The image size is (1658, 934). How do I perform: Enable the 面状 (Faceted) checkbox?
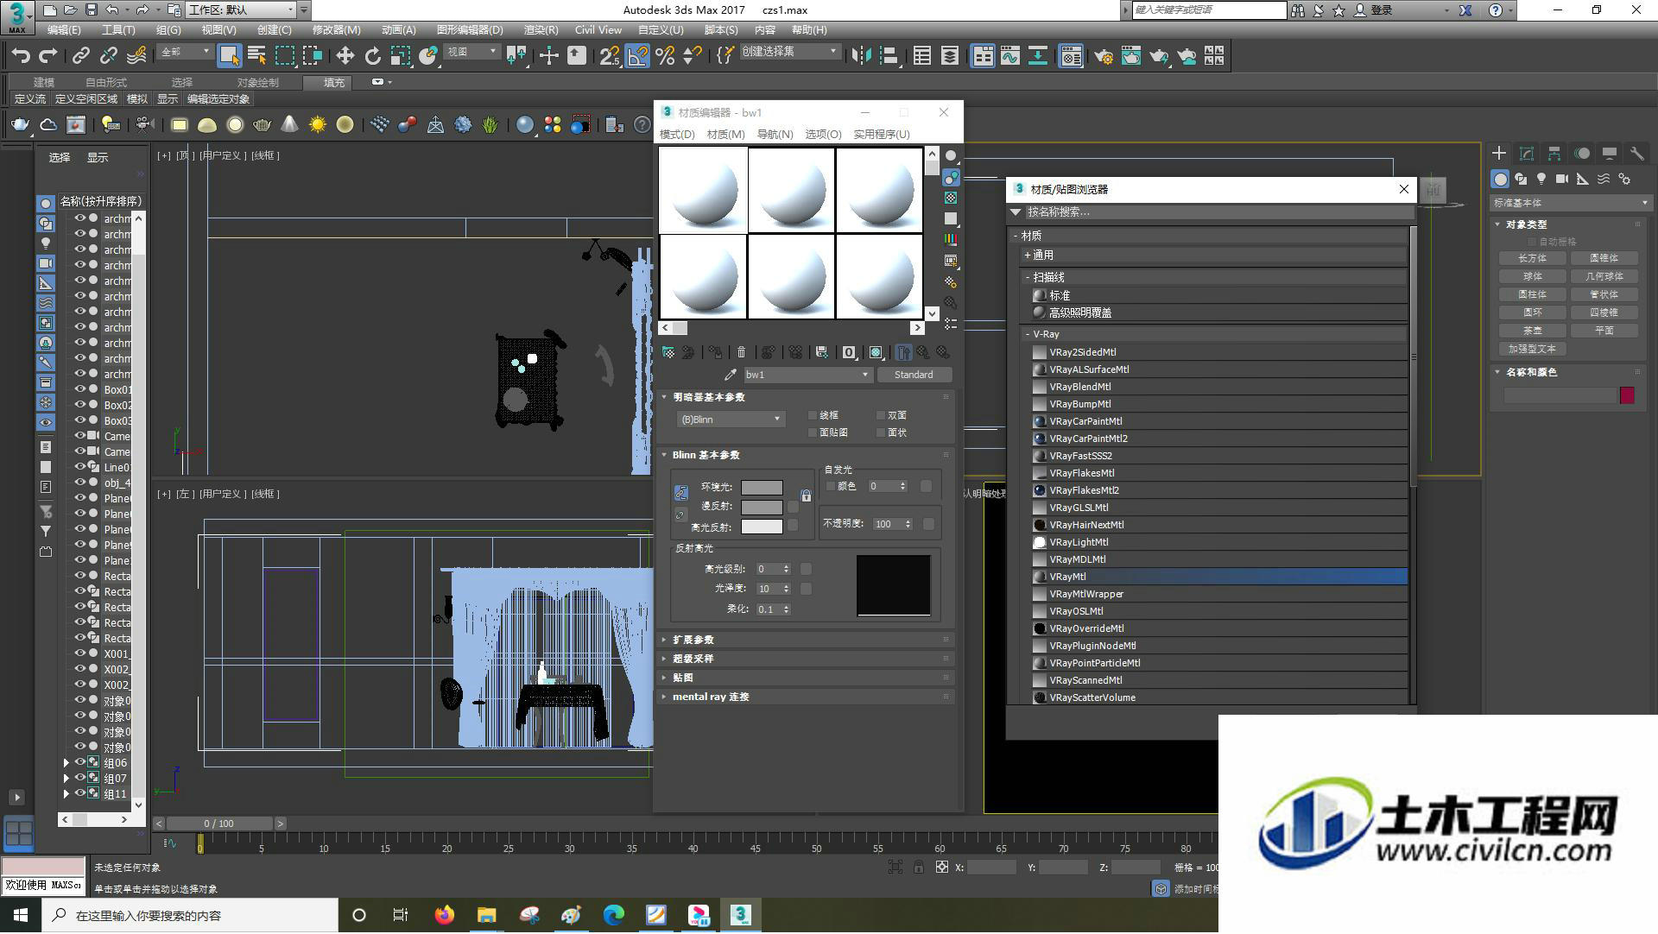point(881,432)
